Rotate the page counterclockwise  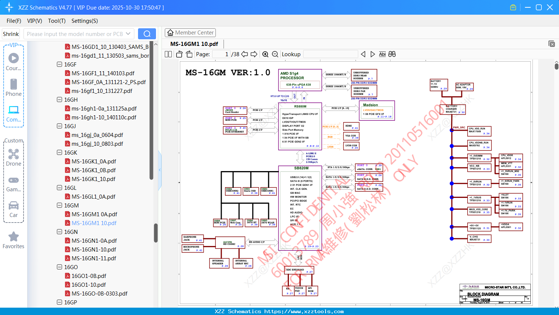pos(179,54)
